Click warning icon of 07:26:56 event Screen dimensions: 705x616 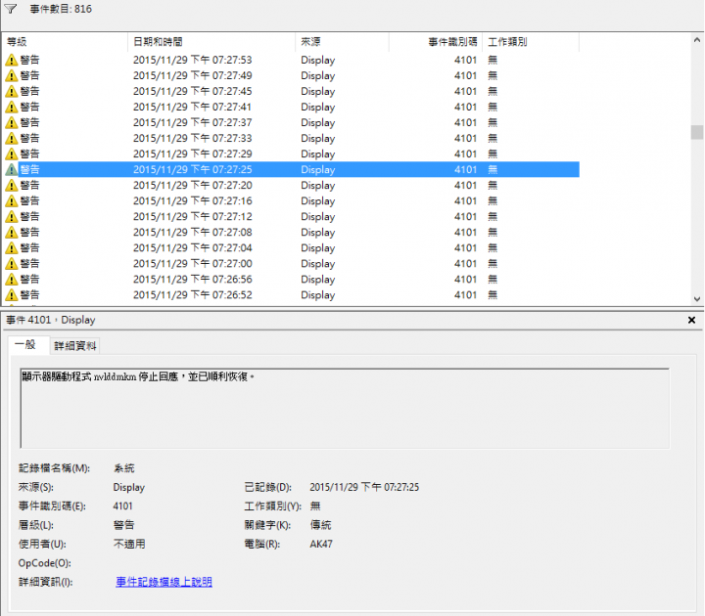point(11,280)
